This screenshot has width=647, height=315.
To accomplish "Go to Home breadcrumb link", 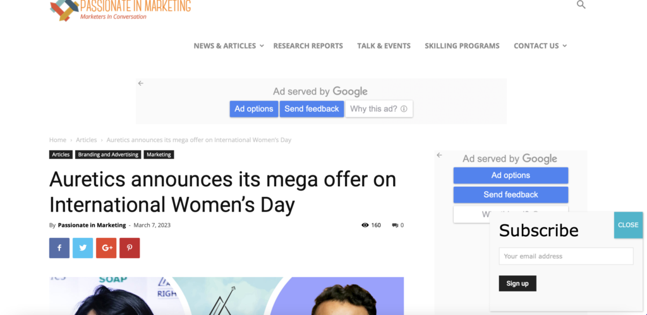I will click(x=57, y=140).
